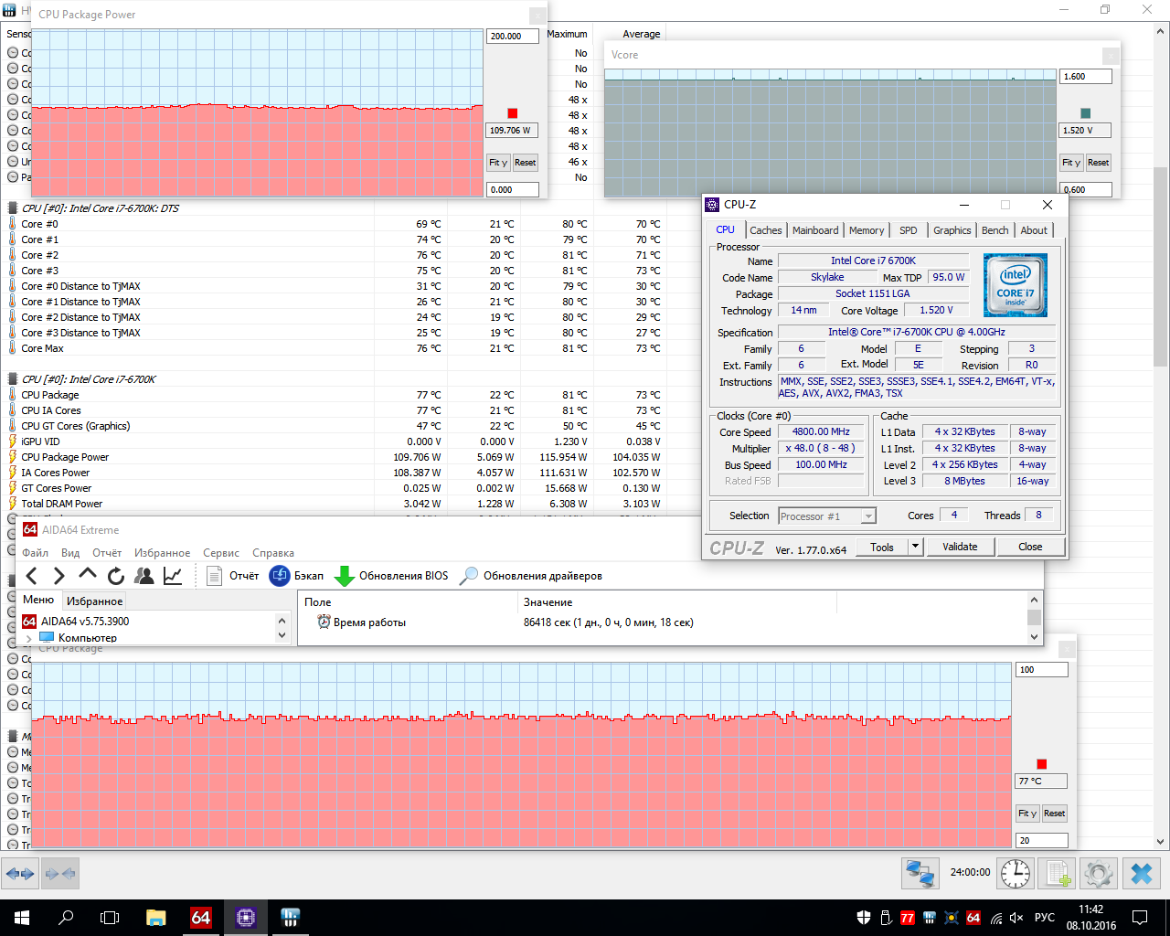Switch to the Bench tab in CPU-Z

click(x=995, y=230)
